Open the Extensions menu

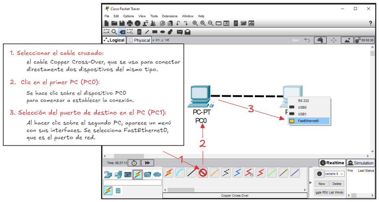point(170,16)
